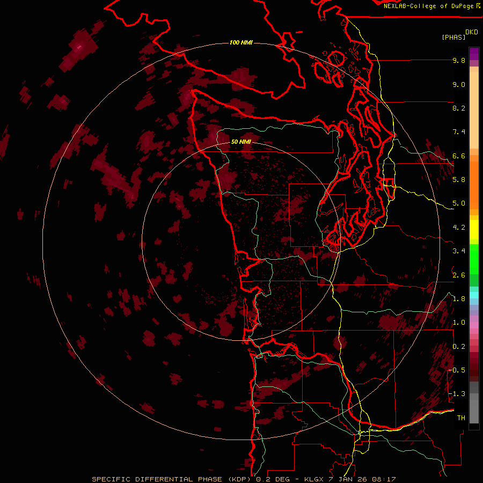Select the 3.4 legend value
The image size is (483, 483).
[x=459, y=251]
